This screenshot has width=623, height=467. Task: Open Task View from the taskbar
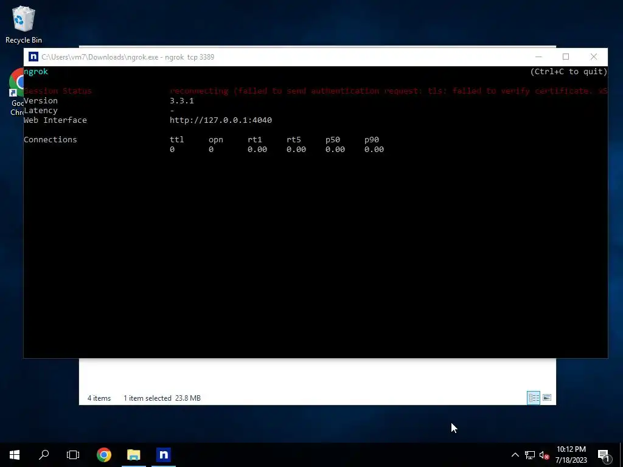73,455
